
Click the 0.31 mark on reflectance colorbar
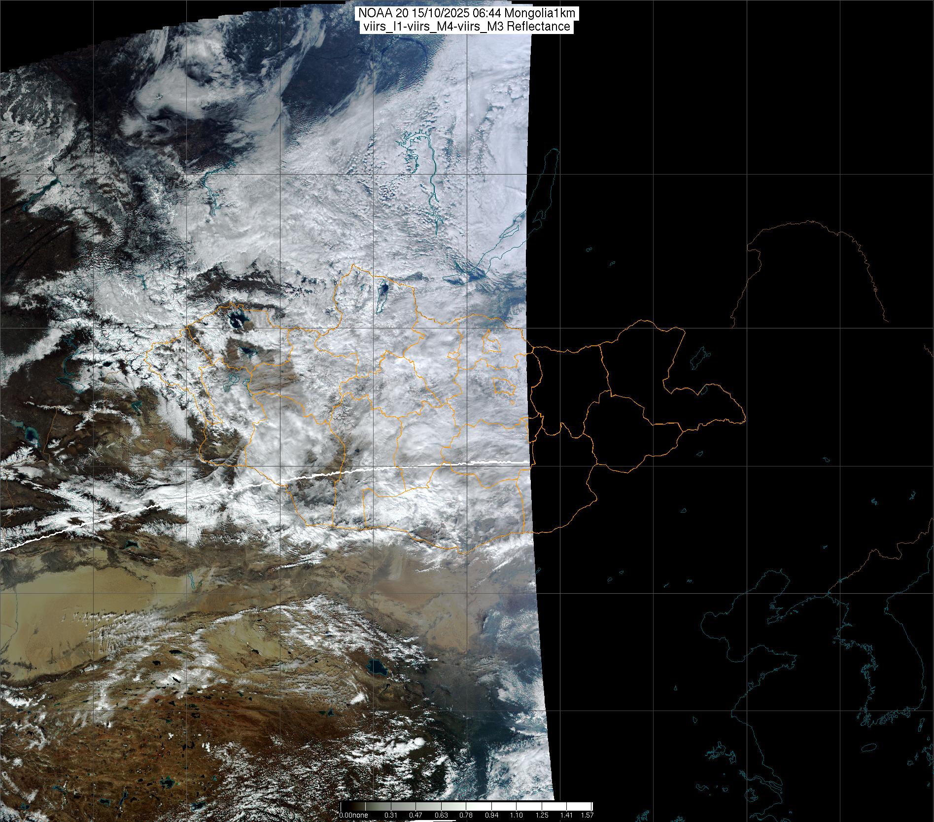(x=391, y=816)
